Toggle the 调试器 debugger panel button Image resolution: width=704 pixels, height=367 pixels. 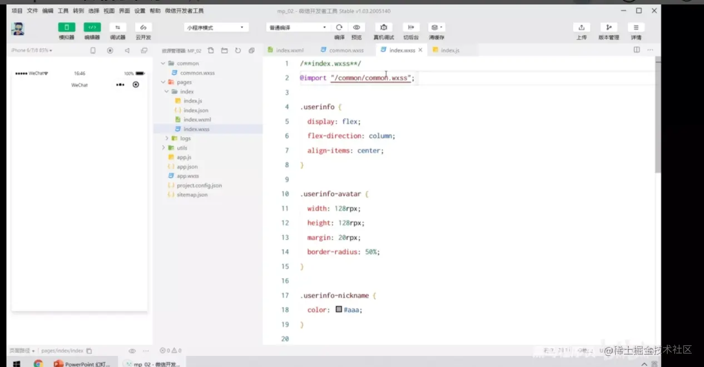[118, 28]
